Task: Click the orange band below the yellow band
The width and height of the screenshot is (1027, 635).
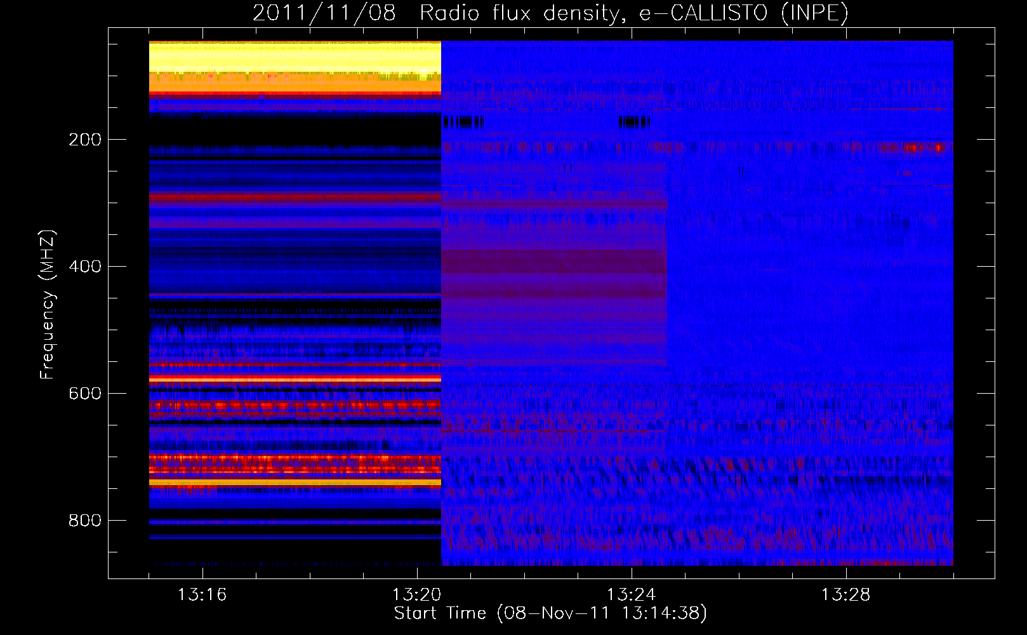Action: [x=295, y=83]
